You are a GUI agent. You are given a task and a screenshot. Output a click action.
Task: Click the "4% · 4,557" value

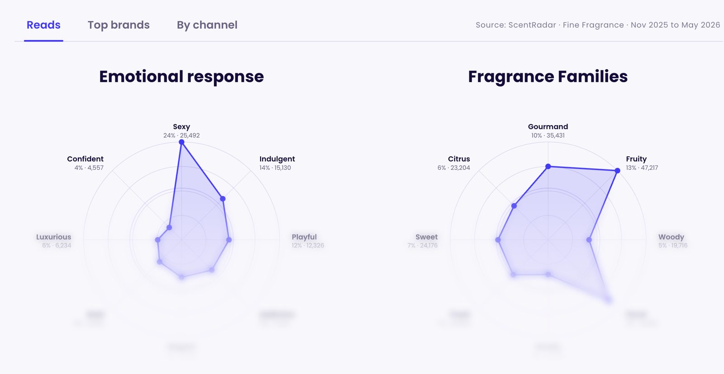tap(89, 168)
